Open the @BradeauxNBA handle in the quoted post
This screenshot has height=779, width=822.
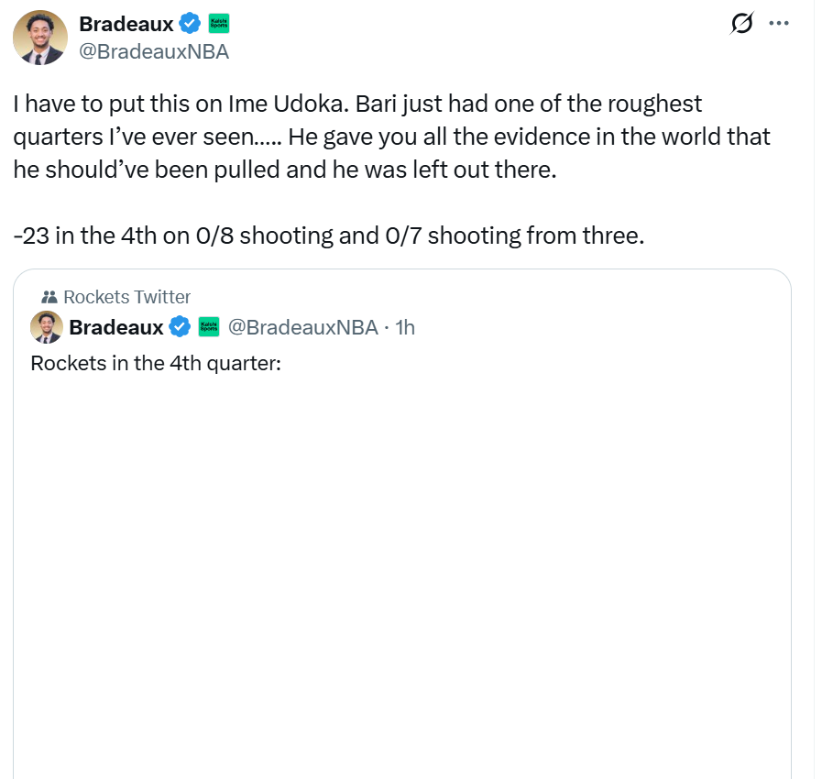pos(302,327)
